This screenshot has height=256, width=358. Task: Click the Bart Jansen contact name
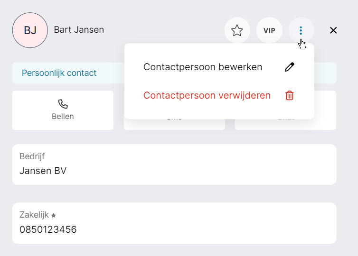(79, 30)
